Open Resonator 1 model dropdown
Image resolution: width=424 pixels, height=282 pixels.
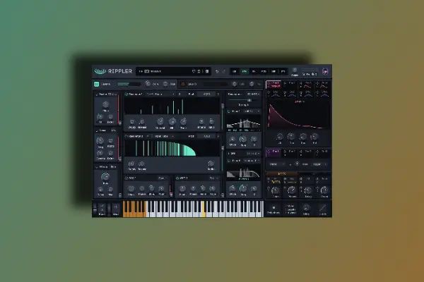[160, 94]
